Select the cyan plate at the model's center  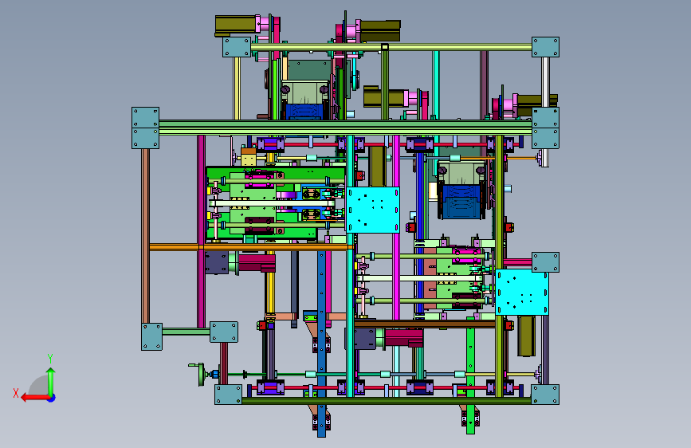[x=373, y=210]
